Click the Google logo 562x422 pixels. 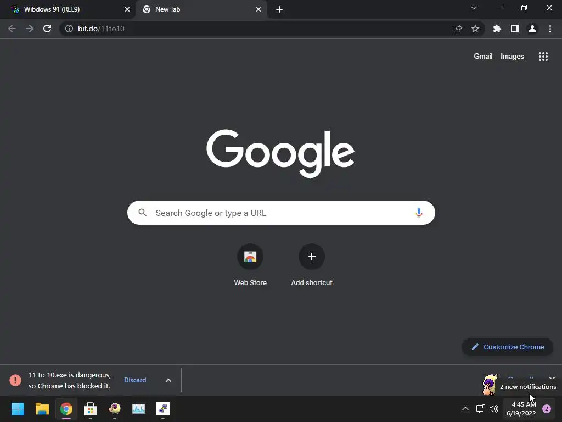pyautogui.click(x=280, y=153)
